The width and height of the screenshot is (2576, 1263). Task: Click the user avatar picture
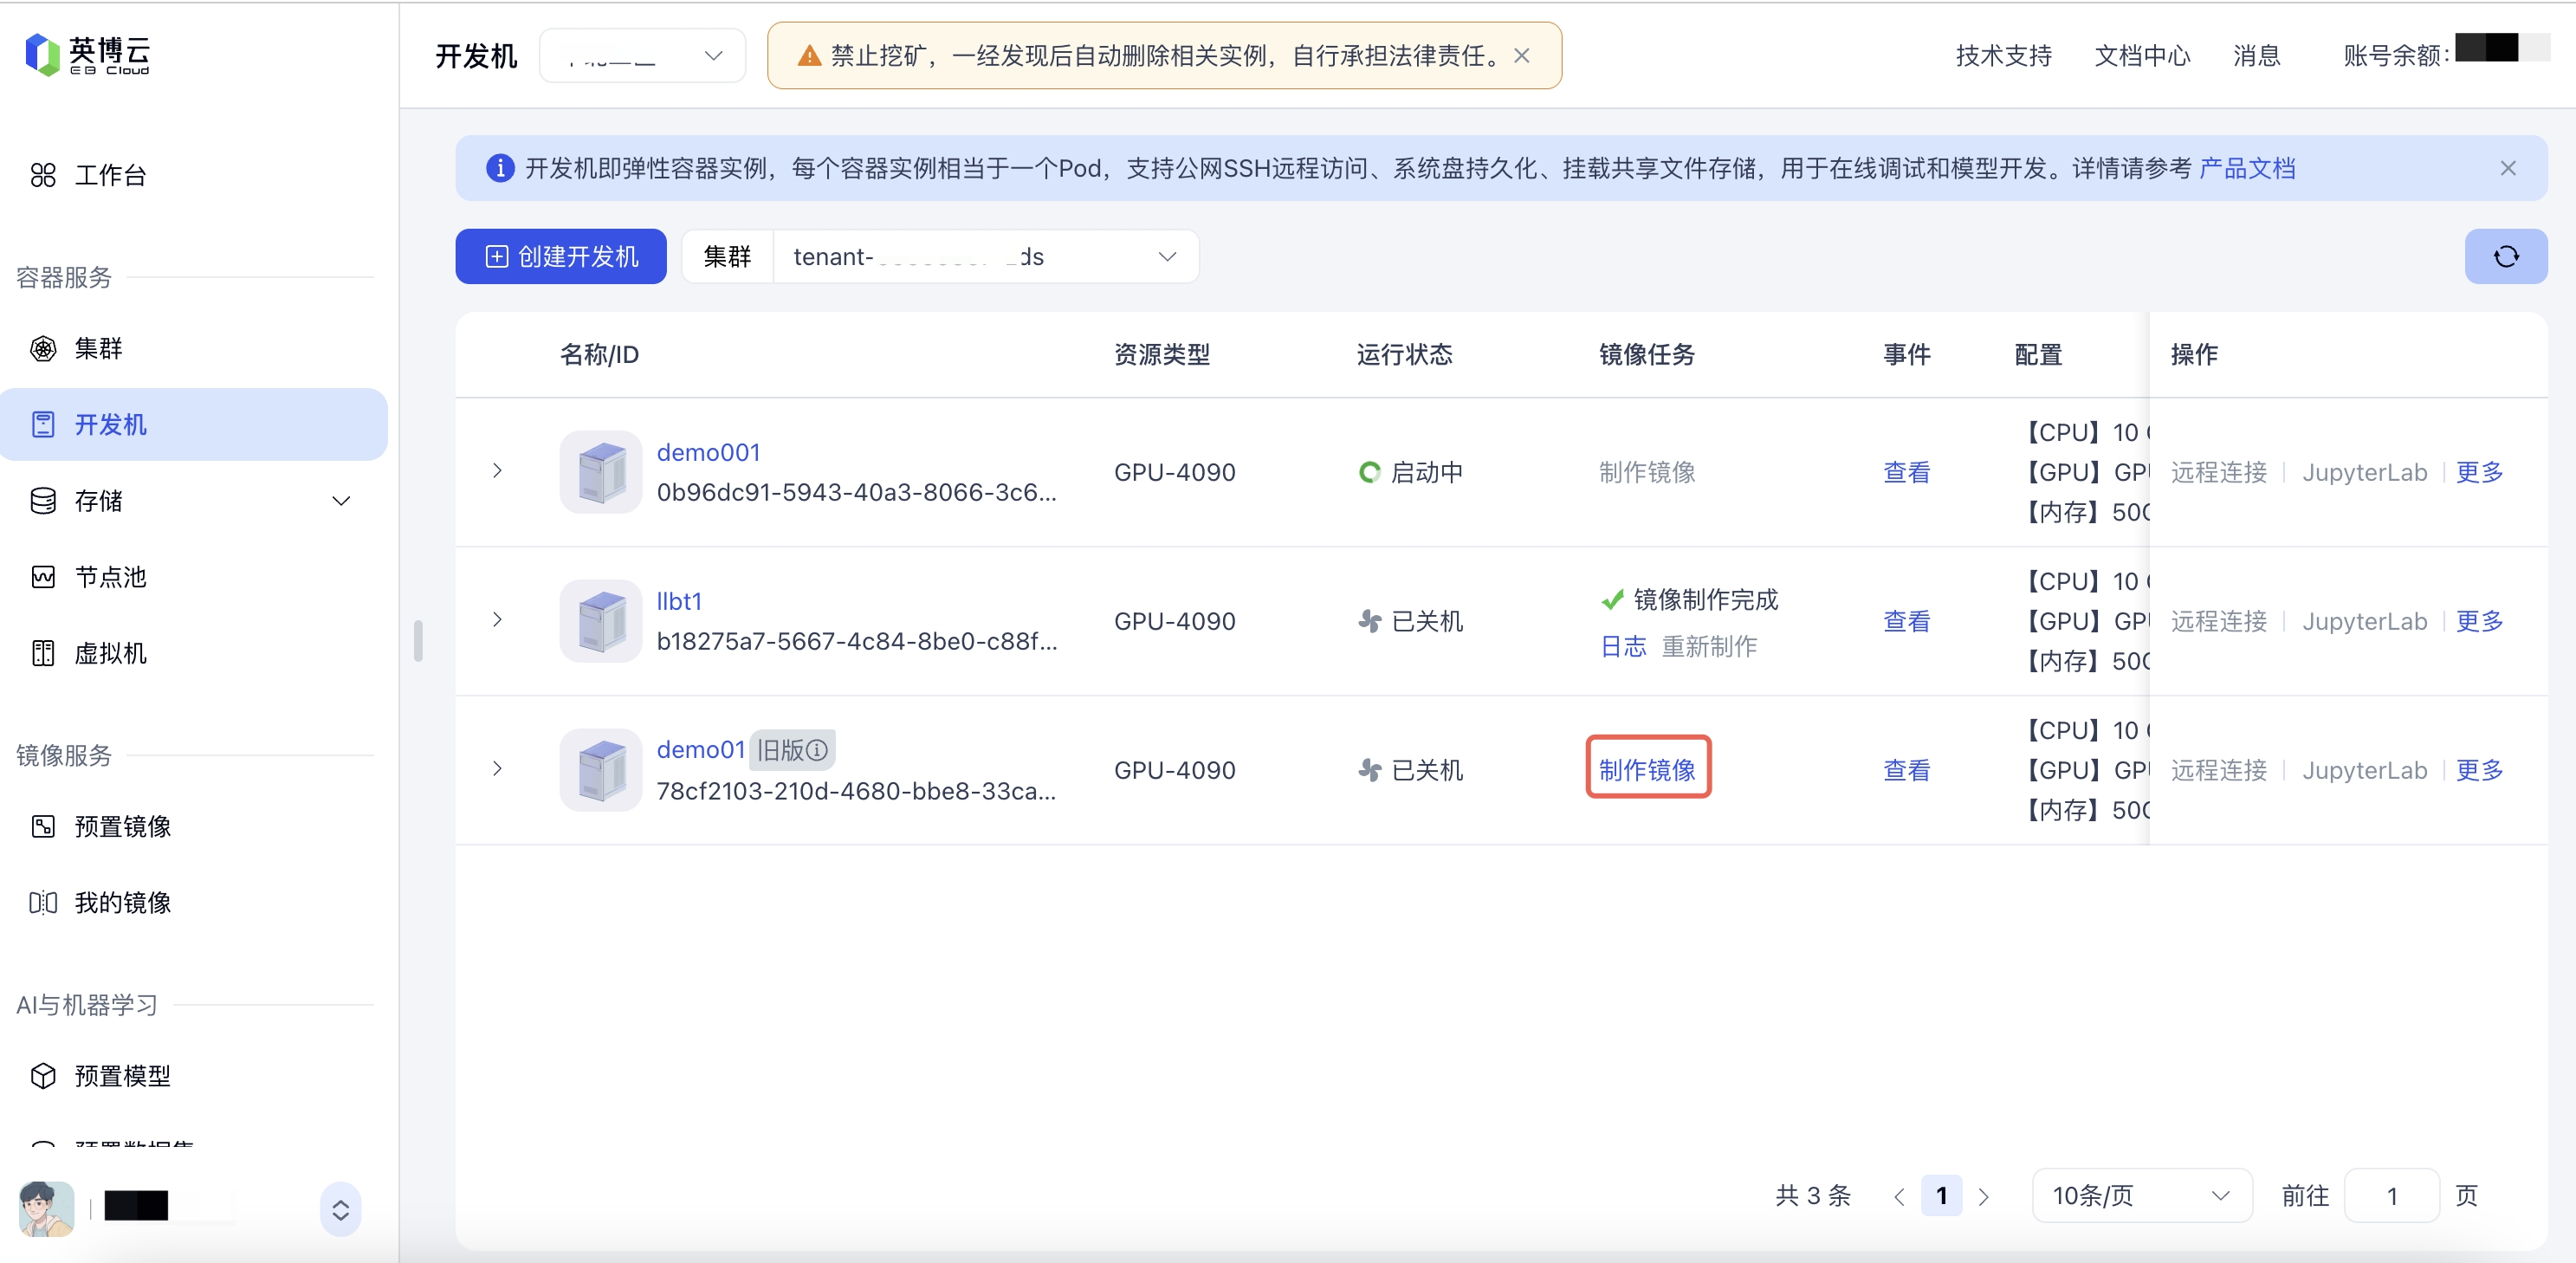pyautogui.click(x=46, y=1208)
